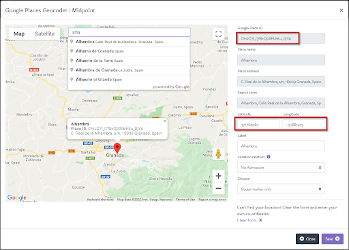Image resolution: width=349 pixels, height=250 pixels.
Task: Click the map search box
Action: point(130,32)
